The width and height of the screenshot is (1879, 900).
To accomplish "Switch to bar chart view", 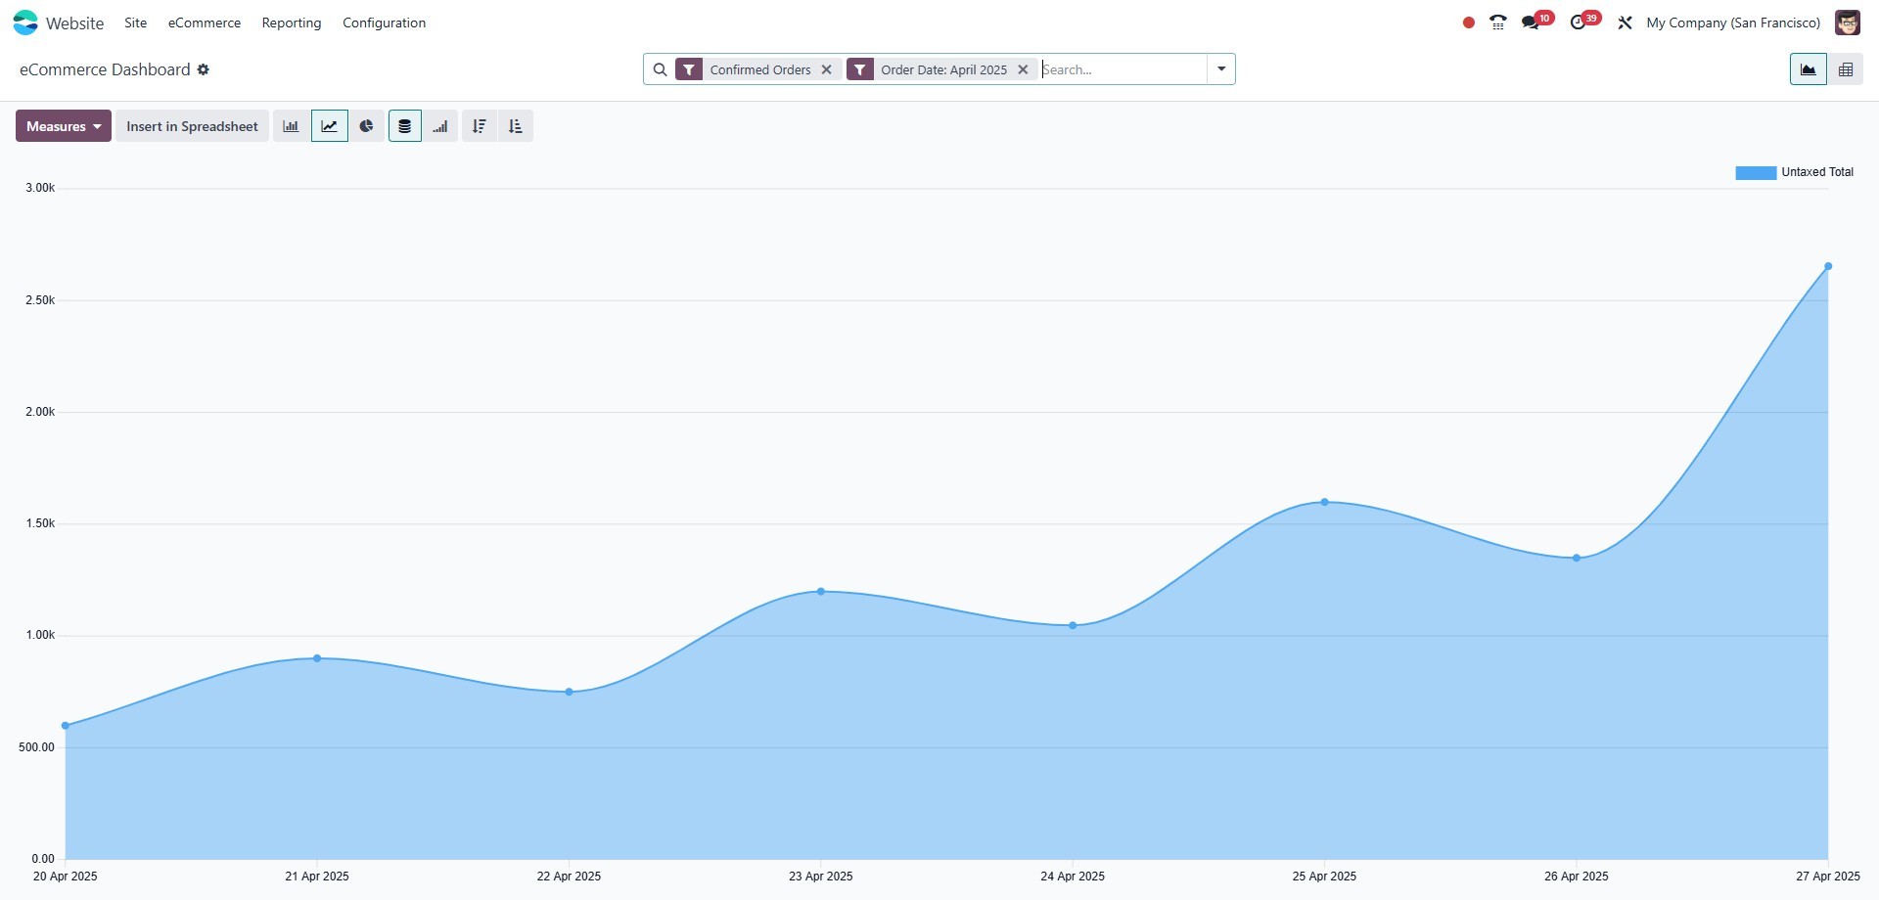I will pos(291,126).
